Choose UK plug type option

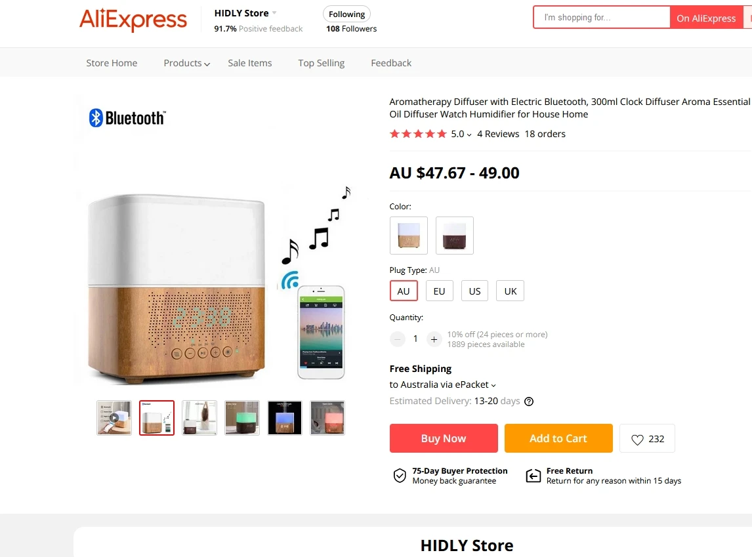[x=511, y=291]
